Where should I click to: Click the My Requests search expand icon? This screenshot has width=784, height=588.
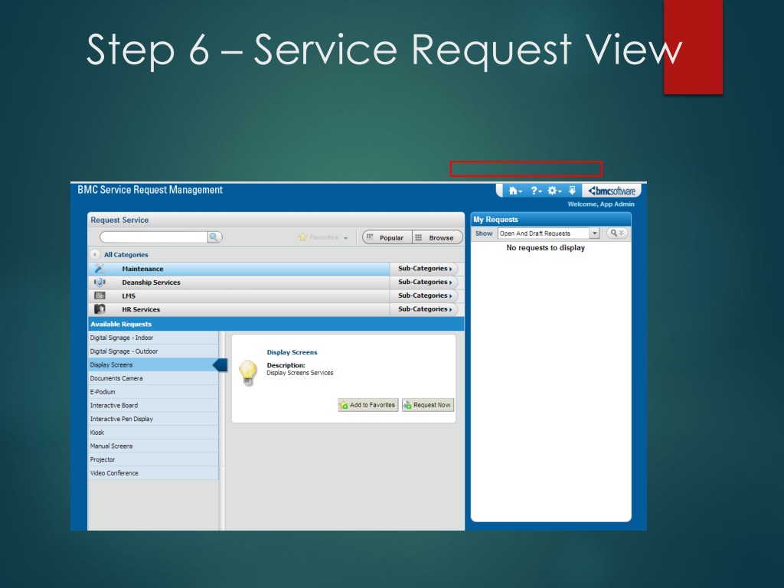point(617,233)
